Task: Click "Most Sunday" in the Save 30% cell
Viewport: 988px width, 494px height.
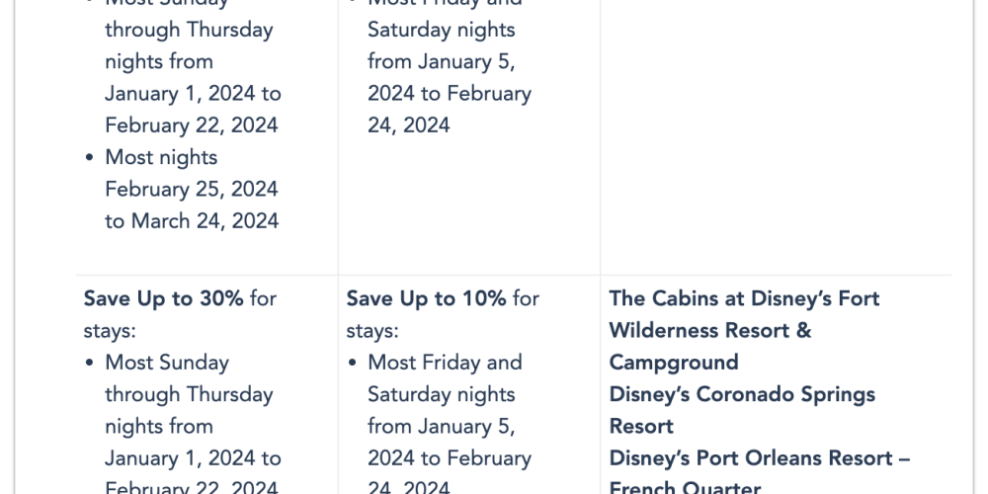Action: (x=167, y=363)
